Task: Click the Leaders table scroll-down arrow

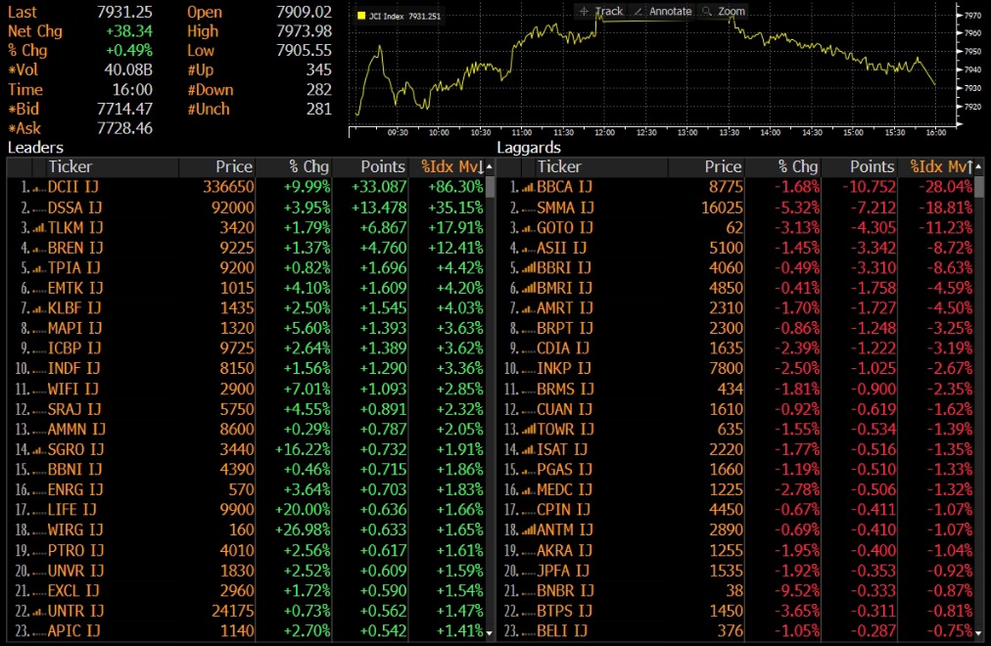Action: (490, 631)
